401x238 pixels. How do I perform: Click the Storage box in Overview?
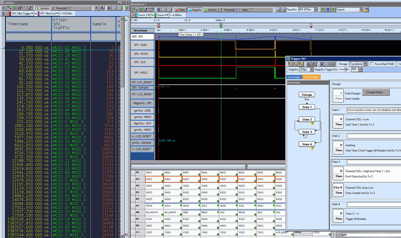(307, 95)
